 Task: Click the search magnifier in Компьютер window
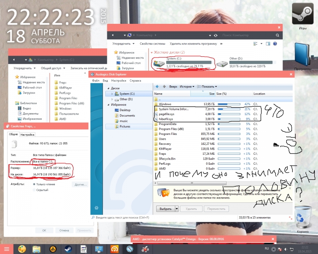click(277, 35)
